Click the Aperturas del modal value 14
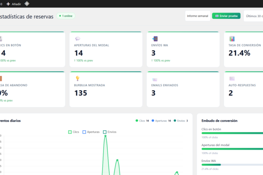The image size is (263, 175). (78, 53)
